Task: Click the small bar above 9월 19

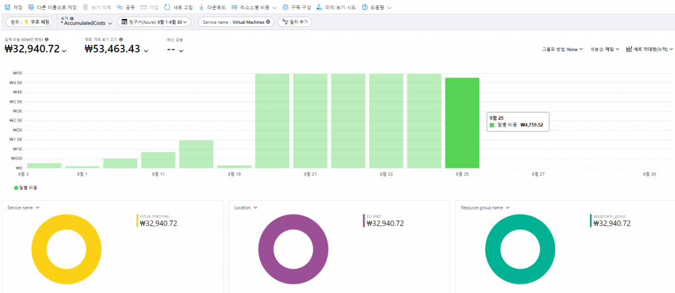Action: 234,167
